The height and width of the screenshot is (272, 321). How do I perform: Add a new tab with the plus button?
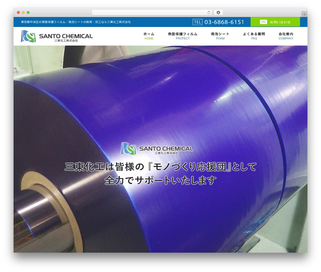coord(304,14)
